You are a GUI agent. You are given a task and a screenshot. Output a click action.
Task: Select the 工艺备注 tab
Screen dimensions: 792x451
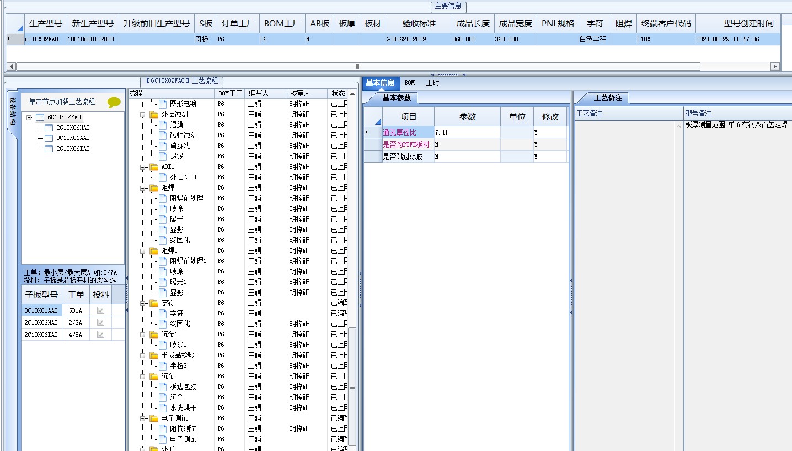608,98
